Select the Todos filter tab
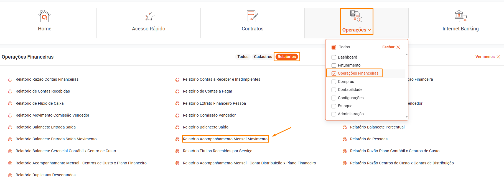The width and height of the screenshot is (504, 184). click(243, 57)
